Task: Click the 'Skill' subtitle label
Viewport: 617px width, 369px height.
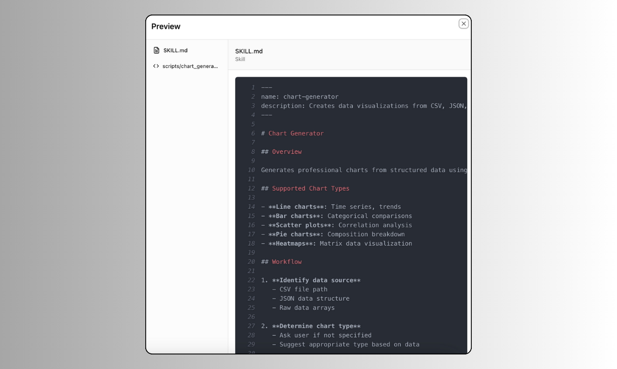Action: click(240, 59)
